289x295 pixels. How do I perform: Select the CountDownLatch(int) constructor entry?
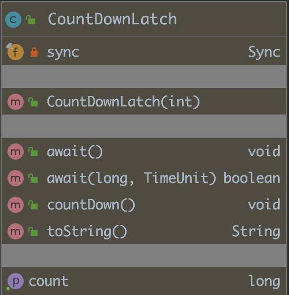pyautogui.click(x=144, y=101)
